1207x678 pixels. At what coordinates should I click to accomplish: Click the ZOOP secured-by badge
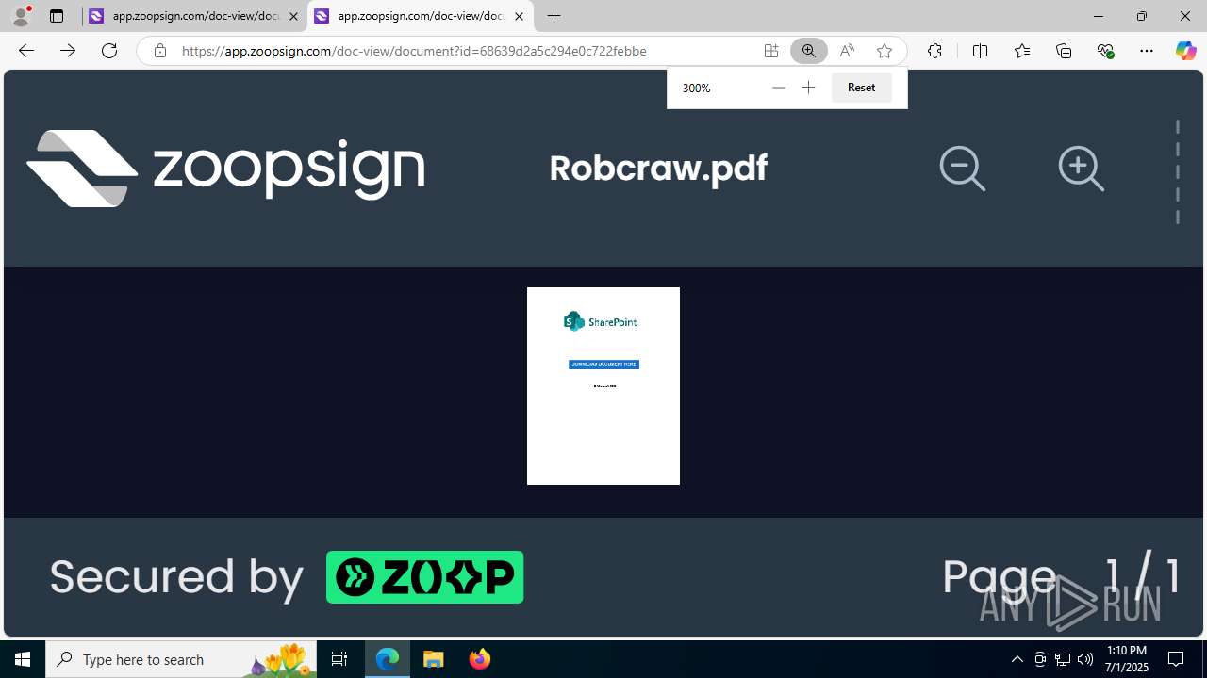tap(425, 577)
